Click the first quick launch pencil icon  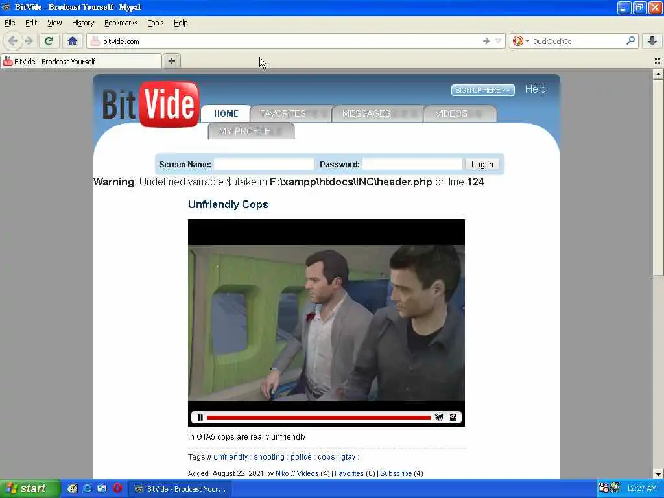pos(73,488)
